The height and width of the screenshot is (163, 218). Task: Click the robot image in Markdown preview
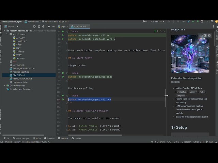(x=190, y=54)
